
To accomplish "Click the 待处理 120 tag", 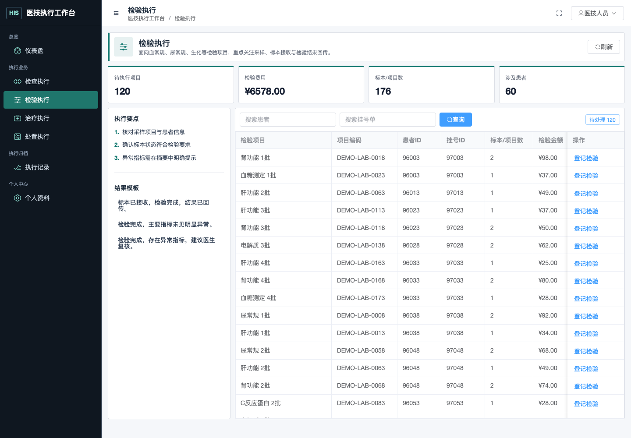I will coord(603,120).
